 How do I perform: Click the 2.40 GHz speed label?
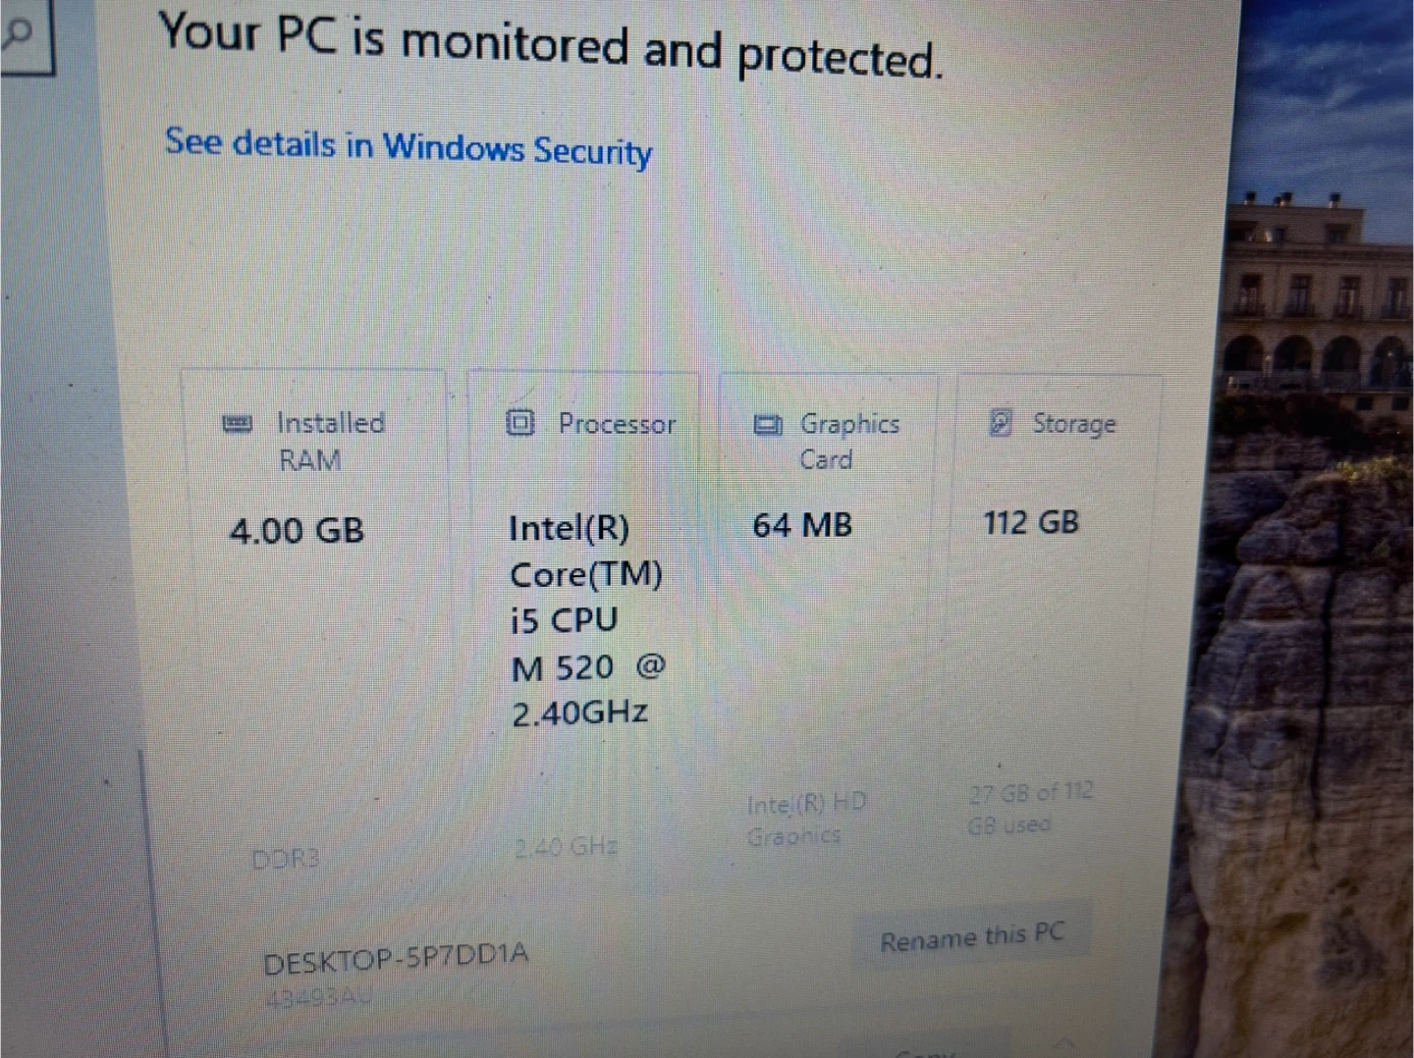point(566,846)
